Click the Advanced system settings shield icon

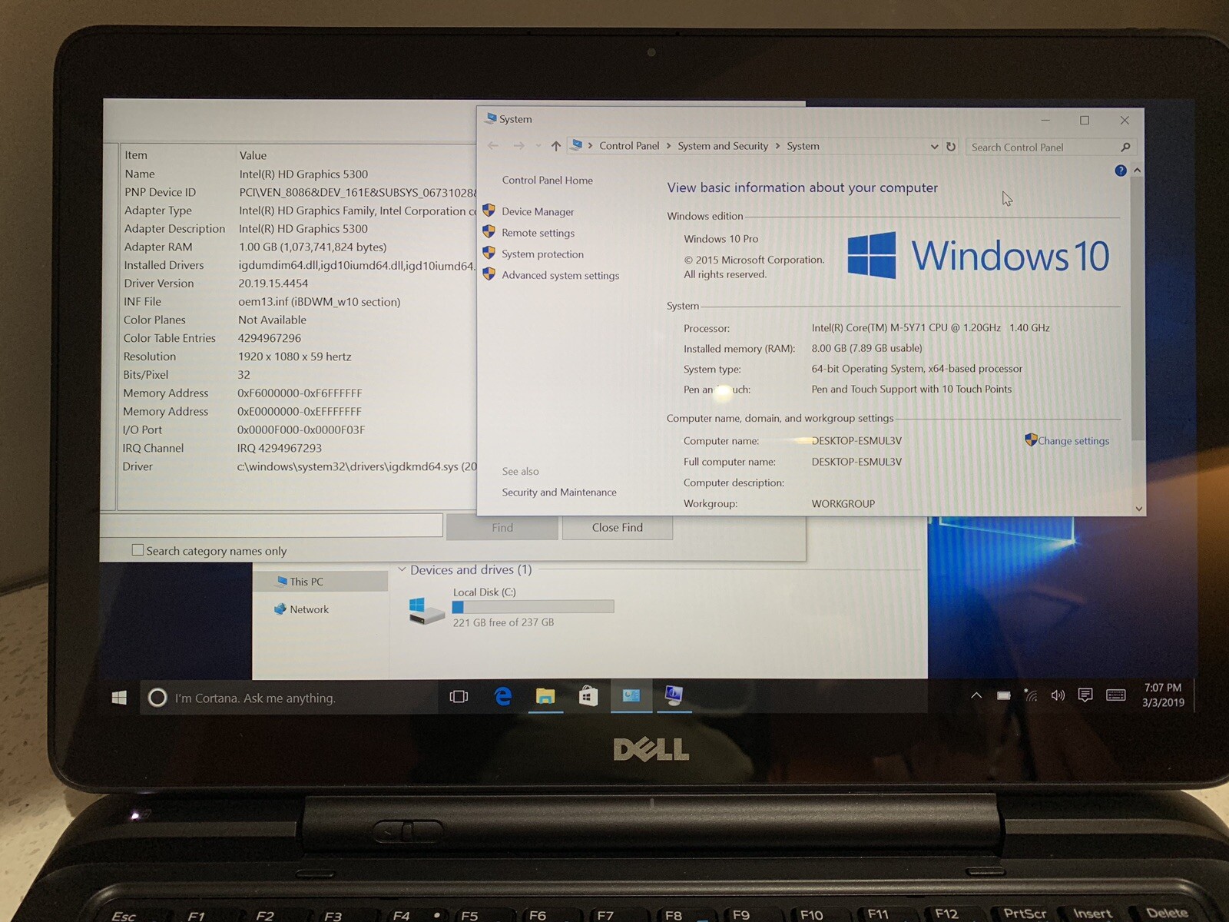tap(489, 274)
